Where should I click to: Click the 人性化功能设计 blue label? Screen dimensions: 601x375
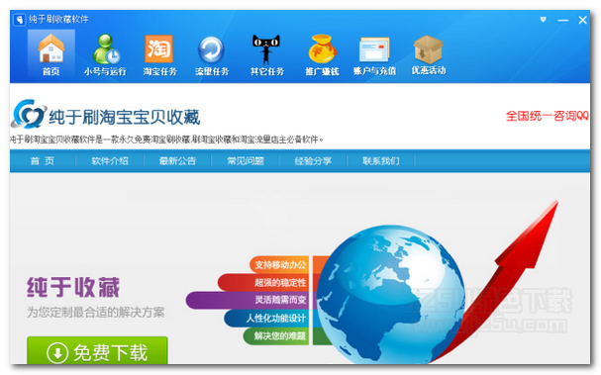[267, 318]
